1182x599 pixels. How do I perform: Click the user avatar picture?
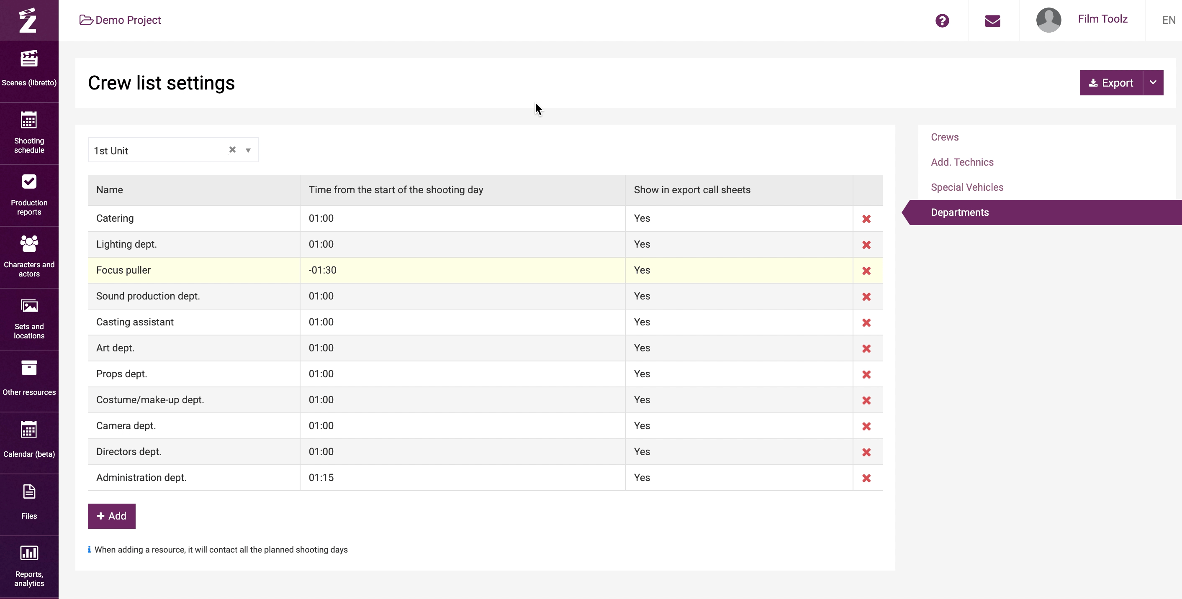tap(1048, 20)
